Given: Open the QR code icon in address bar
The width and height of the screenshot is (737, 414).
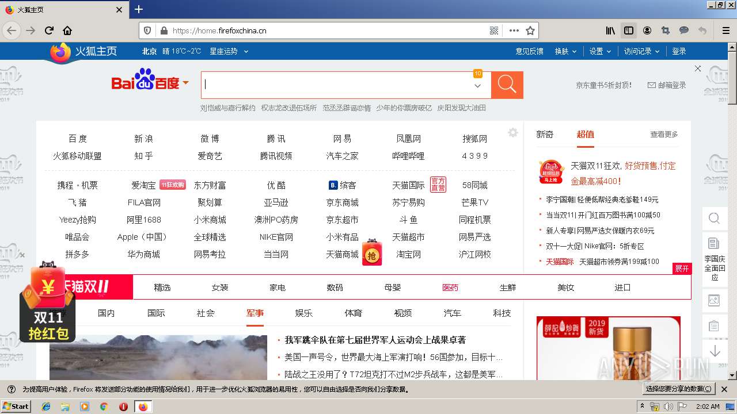Looking at the screenshot, I should click(x=494, y=30).
